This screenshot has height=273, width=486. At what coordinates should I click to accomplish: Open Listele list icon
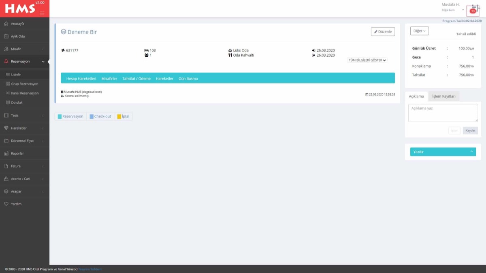[x=8, y=75]
